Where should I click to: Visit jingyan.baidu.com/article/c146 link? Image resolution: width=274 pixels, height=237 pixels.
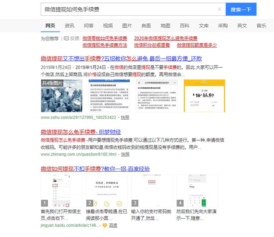(x=70, y=225)
